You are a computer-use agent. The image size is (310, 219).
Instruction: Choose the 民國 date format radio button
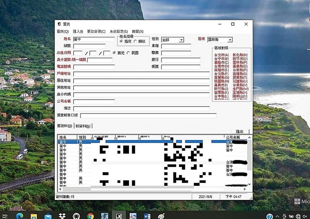(128, 53)
